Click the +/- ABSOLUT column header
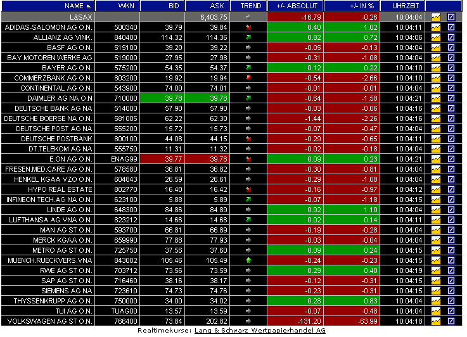Screen dimensions: 467x337 click(x=295, y=6)
